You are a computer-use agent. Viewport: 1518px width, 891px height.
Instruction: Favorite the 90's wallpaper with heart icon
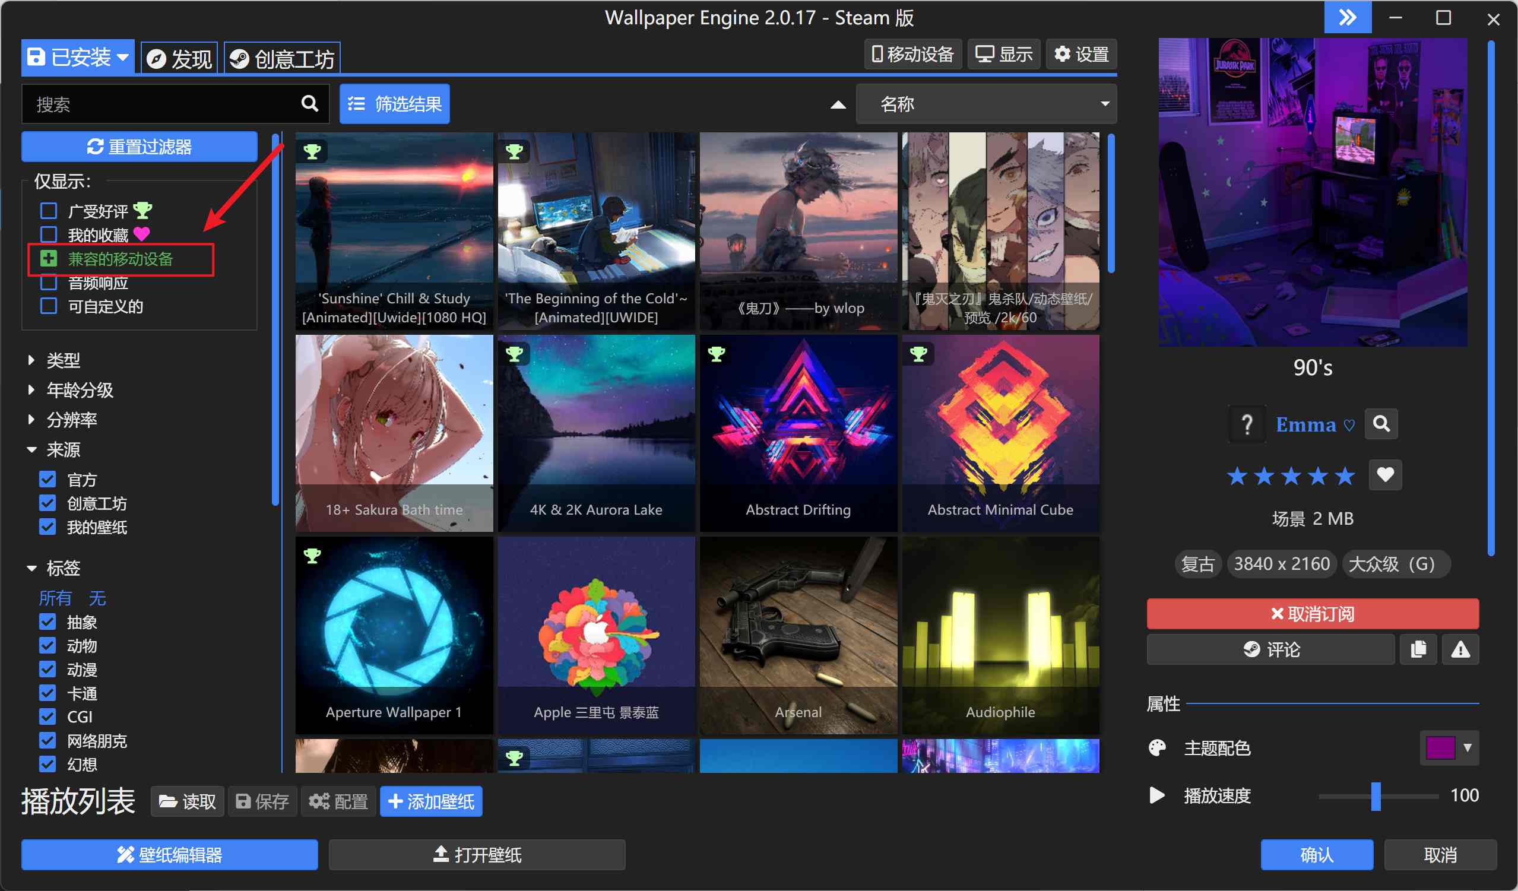pos(1385,475)
